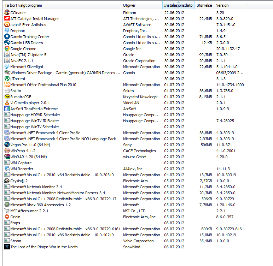Screen dimensions: 273x266
Task: Click the MSI Co., LTD publisher cell
Action: [x=134, y=211]
